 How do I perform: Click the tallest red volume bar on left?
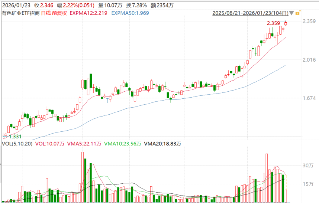tap(82, 177)
